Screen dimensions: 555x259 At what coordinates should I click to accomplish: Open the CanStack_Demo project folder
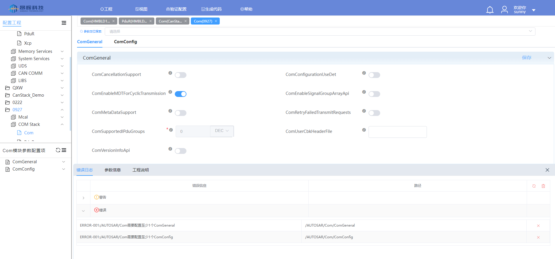point(28,95)
